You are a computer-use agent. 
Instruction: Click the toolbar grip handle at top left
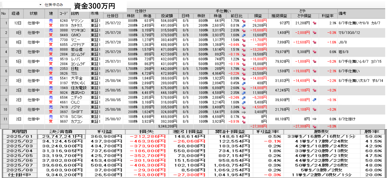coord(1,5)
